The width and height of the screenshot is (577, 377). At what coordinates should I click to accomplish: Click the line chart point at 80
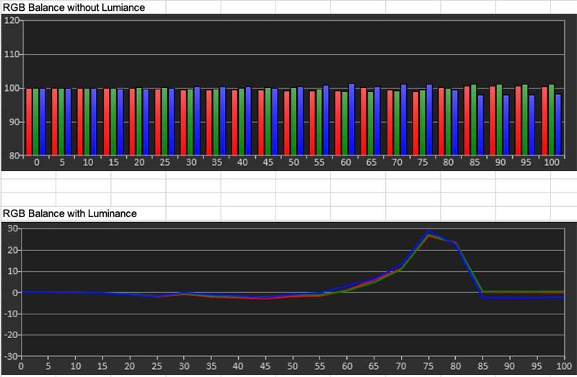click(455, 243)
